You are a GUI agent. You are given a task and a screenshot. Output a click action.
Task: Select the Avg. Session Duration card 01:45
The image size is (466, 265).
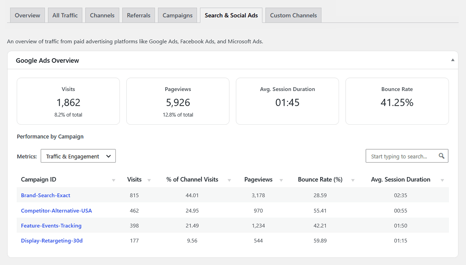click(287, 101)
